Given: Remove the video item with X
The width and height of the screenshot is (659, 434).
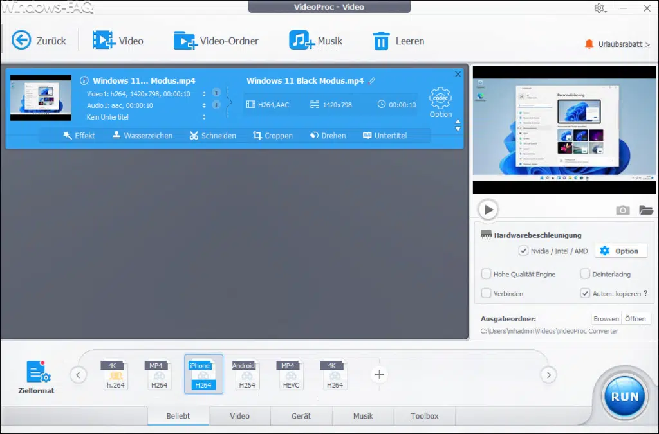Looking at the screenshot, I should tap(458, 74).
